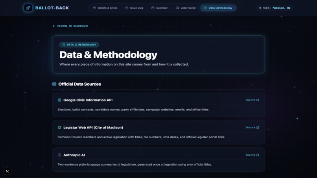Click the Data & Methodology badge label
Viewport: 317px width, 178px height.
(x=79, y=45)
